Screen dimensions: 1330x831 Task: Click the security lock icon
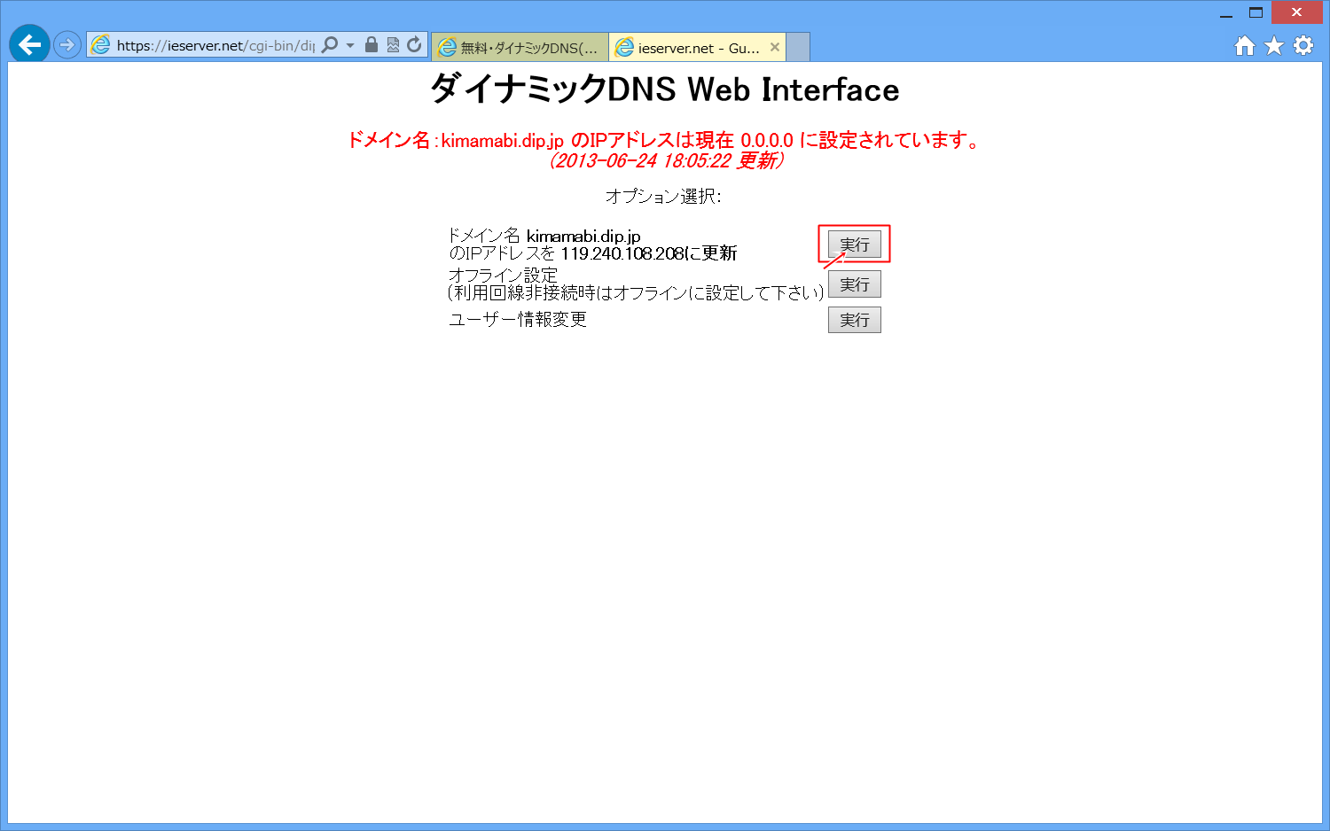point(370,44)
